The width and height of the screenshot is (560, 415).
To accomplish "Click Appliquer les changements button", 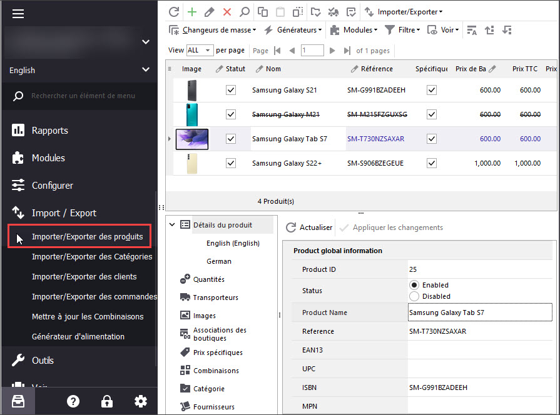I will click(x=391, y=227).
